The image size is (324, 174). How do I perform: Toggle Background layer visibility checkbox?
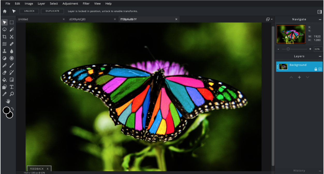[x=320, y=69]
